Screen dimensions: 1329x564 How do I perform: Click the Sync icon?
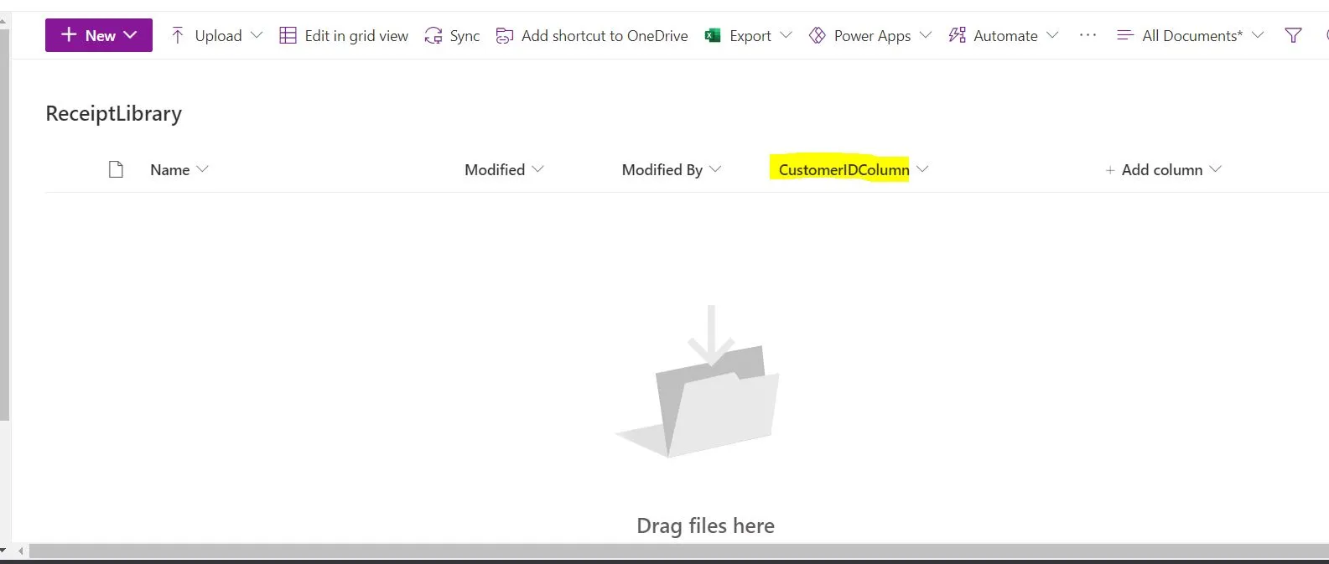433,35
